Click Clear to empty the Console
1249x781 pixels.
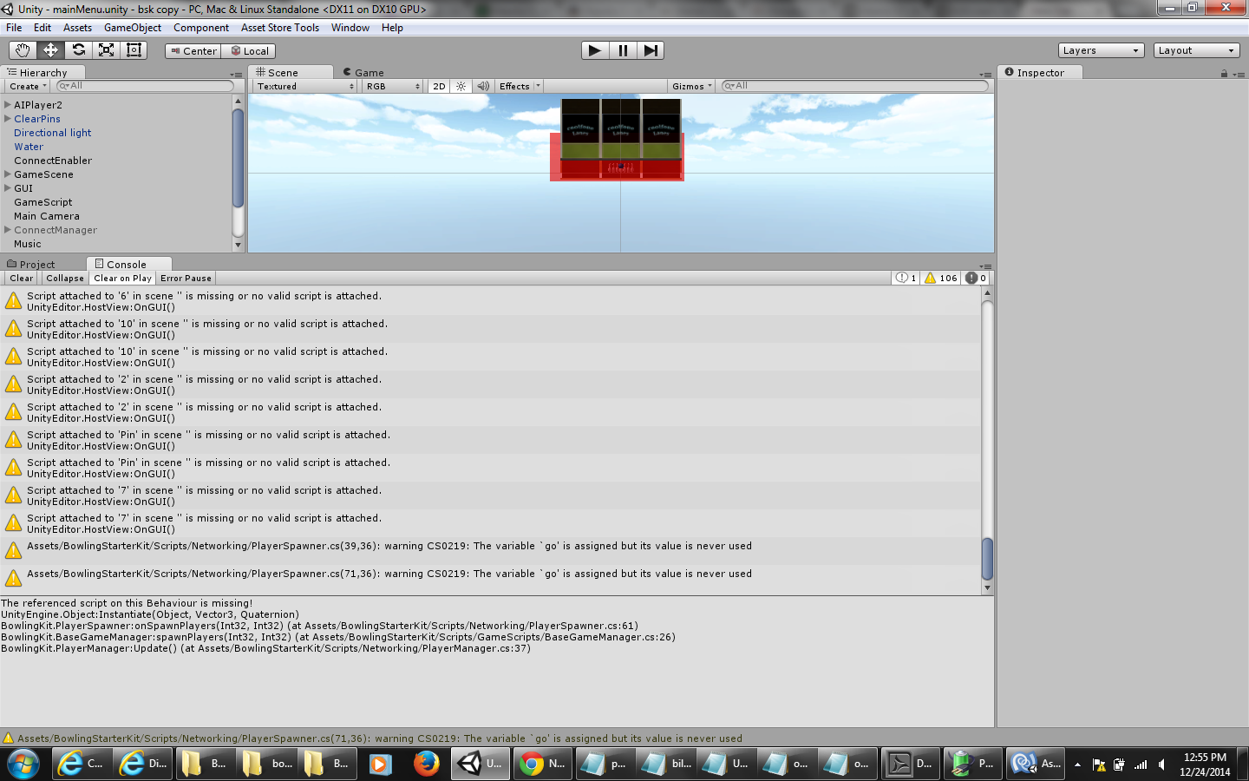pos(20,278)
